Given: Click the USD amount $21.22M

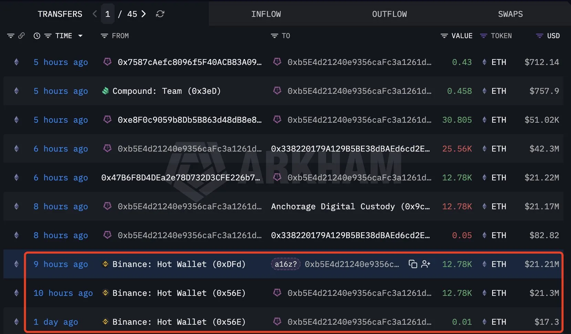Looking at the screenshot, I should click(542, 178).
